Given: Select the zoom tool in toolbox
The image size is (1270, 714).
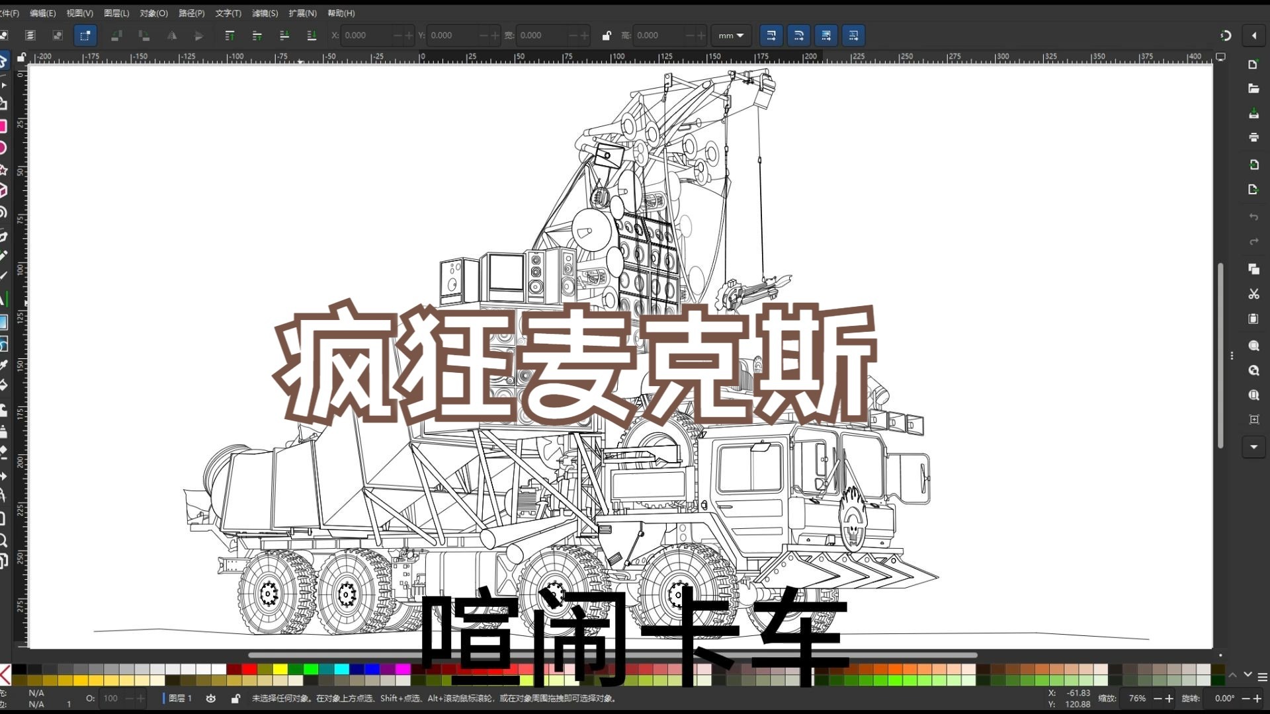Looking at the screenshot, I should (3, 540).
